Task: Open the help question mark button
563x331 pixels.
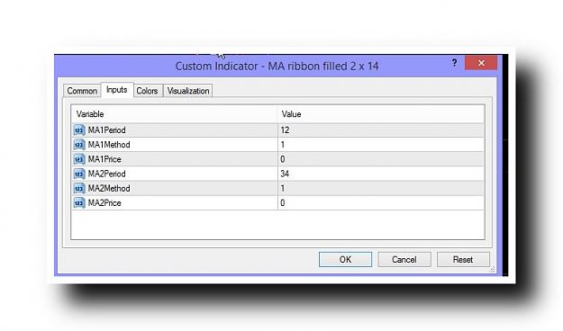Action: tap(454, 63)
